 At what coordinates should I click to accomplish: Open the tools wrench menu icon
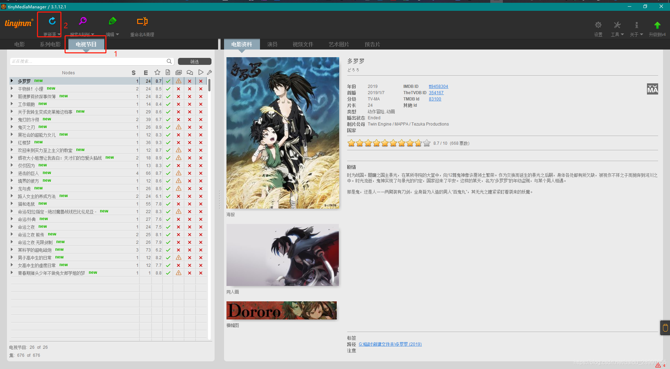click(x=617, y=25)
